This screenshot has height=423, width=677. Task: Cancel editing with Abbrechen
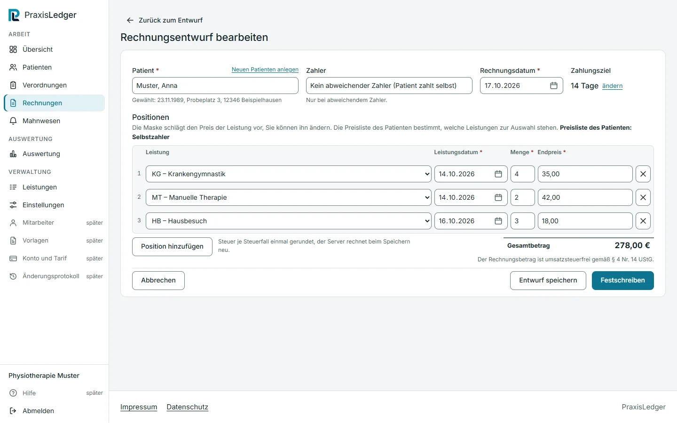pyautogui.click(x=158, y=281)
